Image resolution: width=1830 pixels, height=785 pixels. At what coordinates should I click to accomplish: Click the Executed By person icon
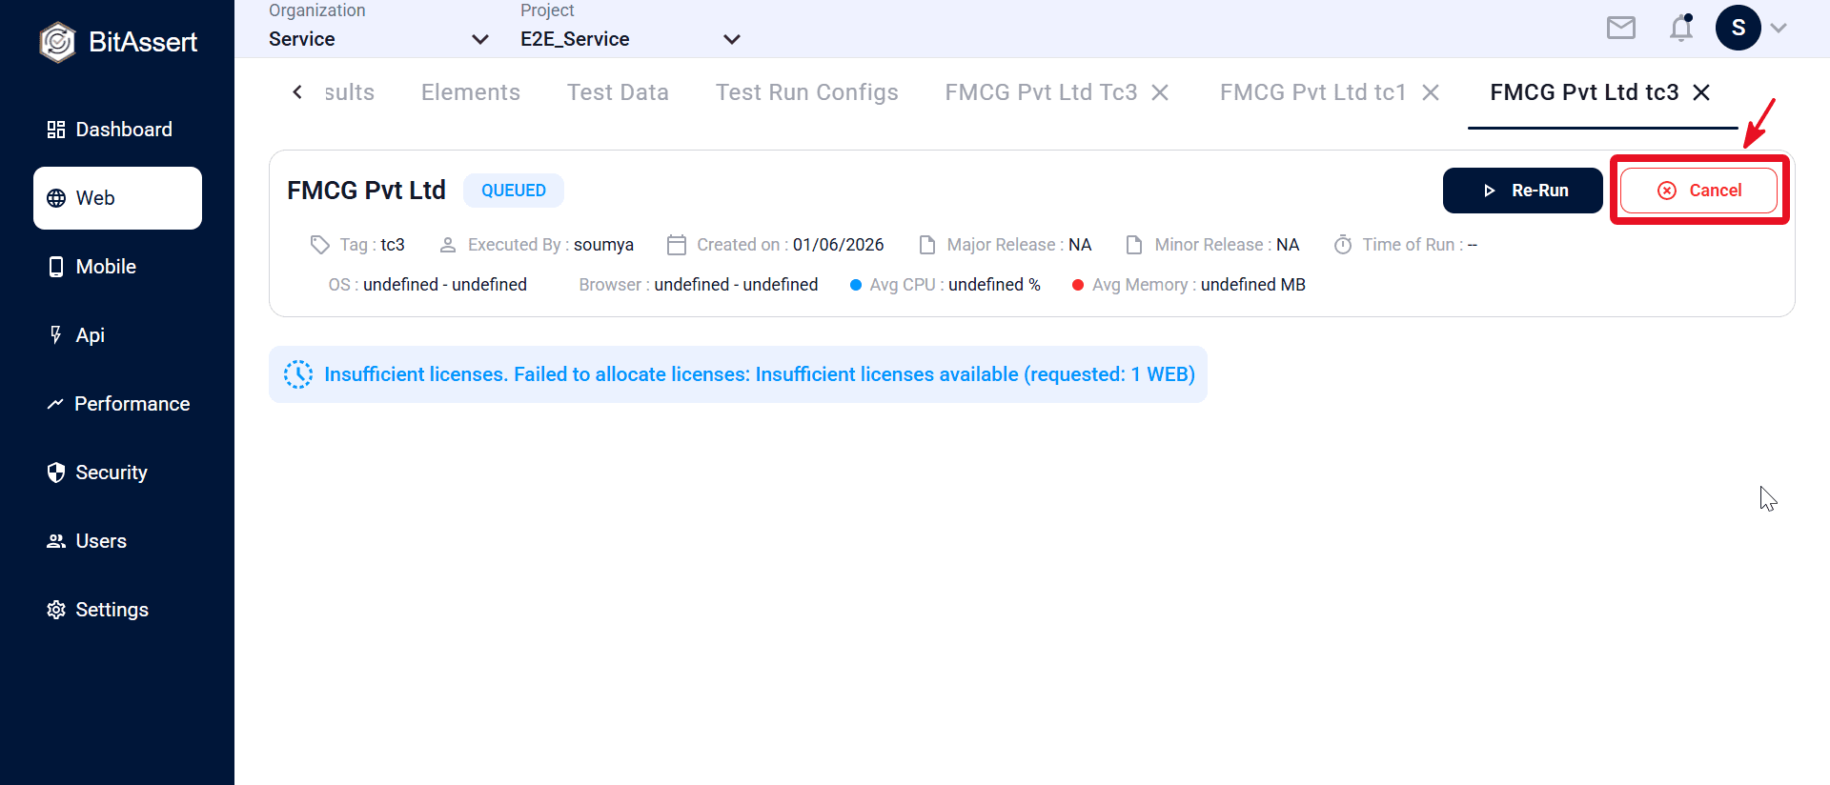coord(448,245)
